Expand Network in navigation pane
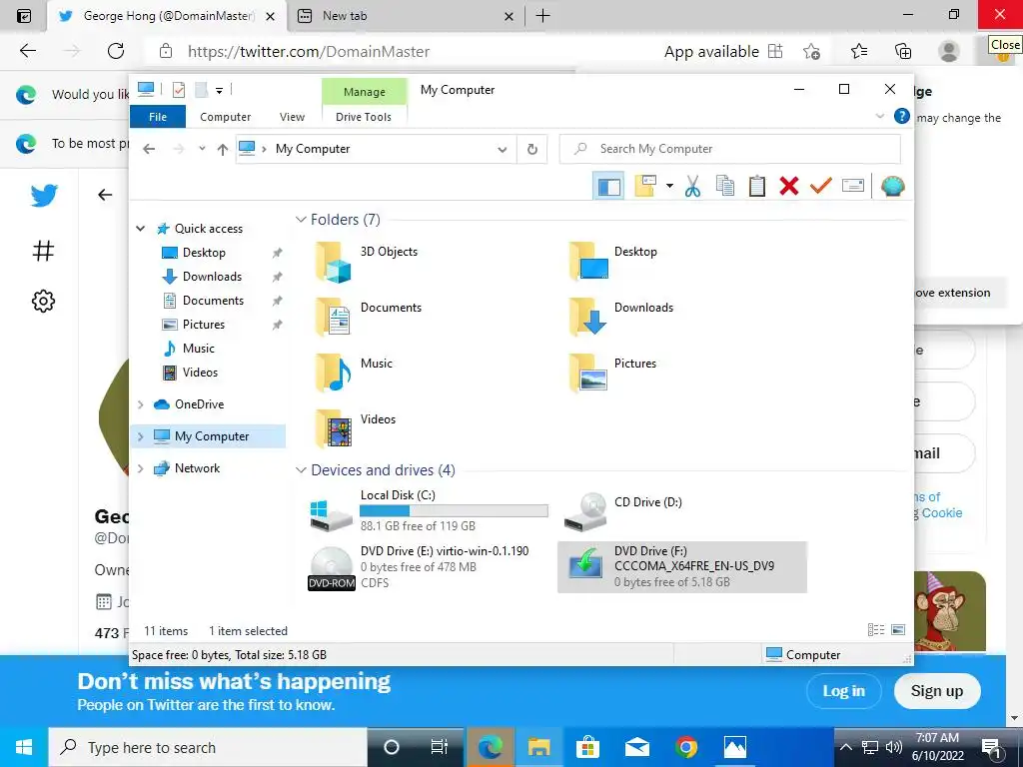The width and height of the screenshot is (1023, 767). [x=140, y=468]
